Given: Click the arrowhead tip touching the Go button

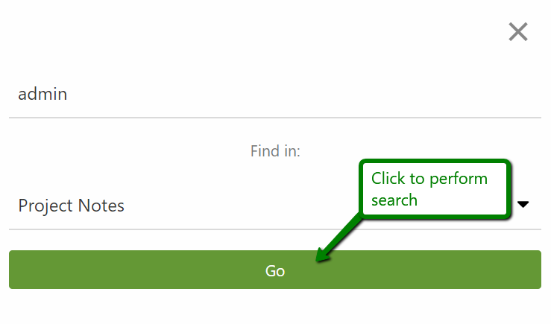Looking at the screenshot, I should click(x=318, y=259).
